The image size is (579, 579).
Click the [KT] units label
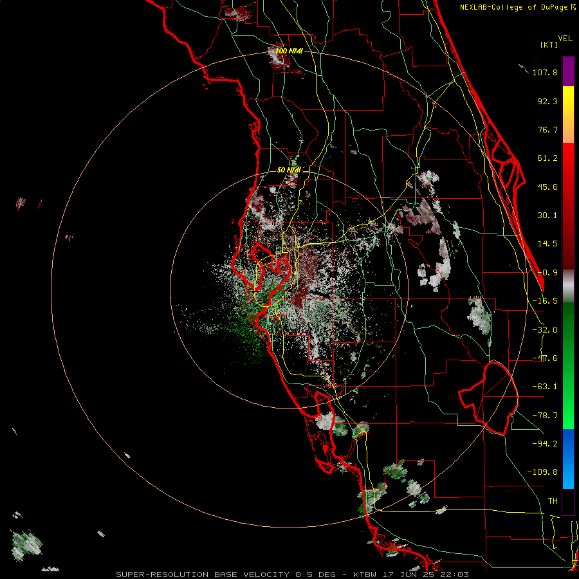549,44
